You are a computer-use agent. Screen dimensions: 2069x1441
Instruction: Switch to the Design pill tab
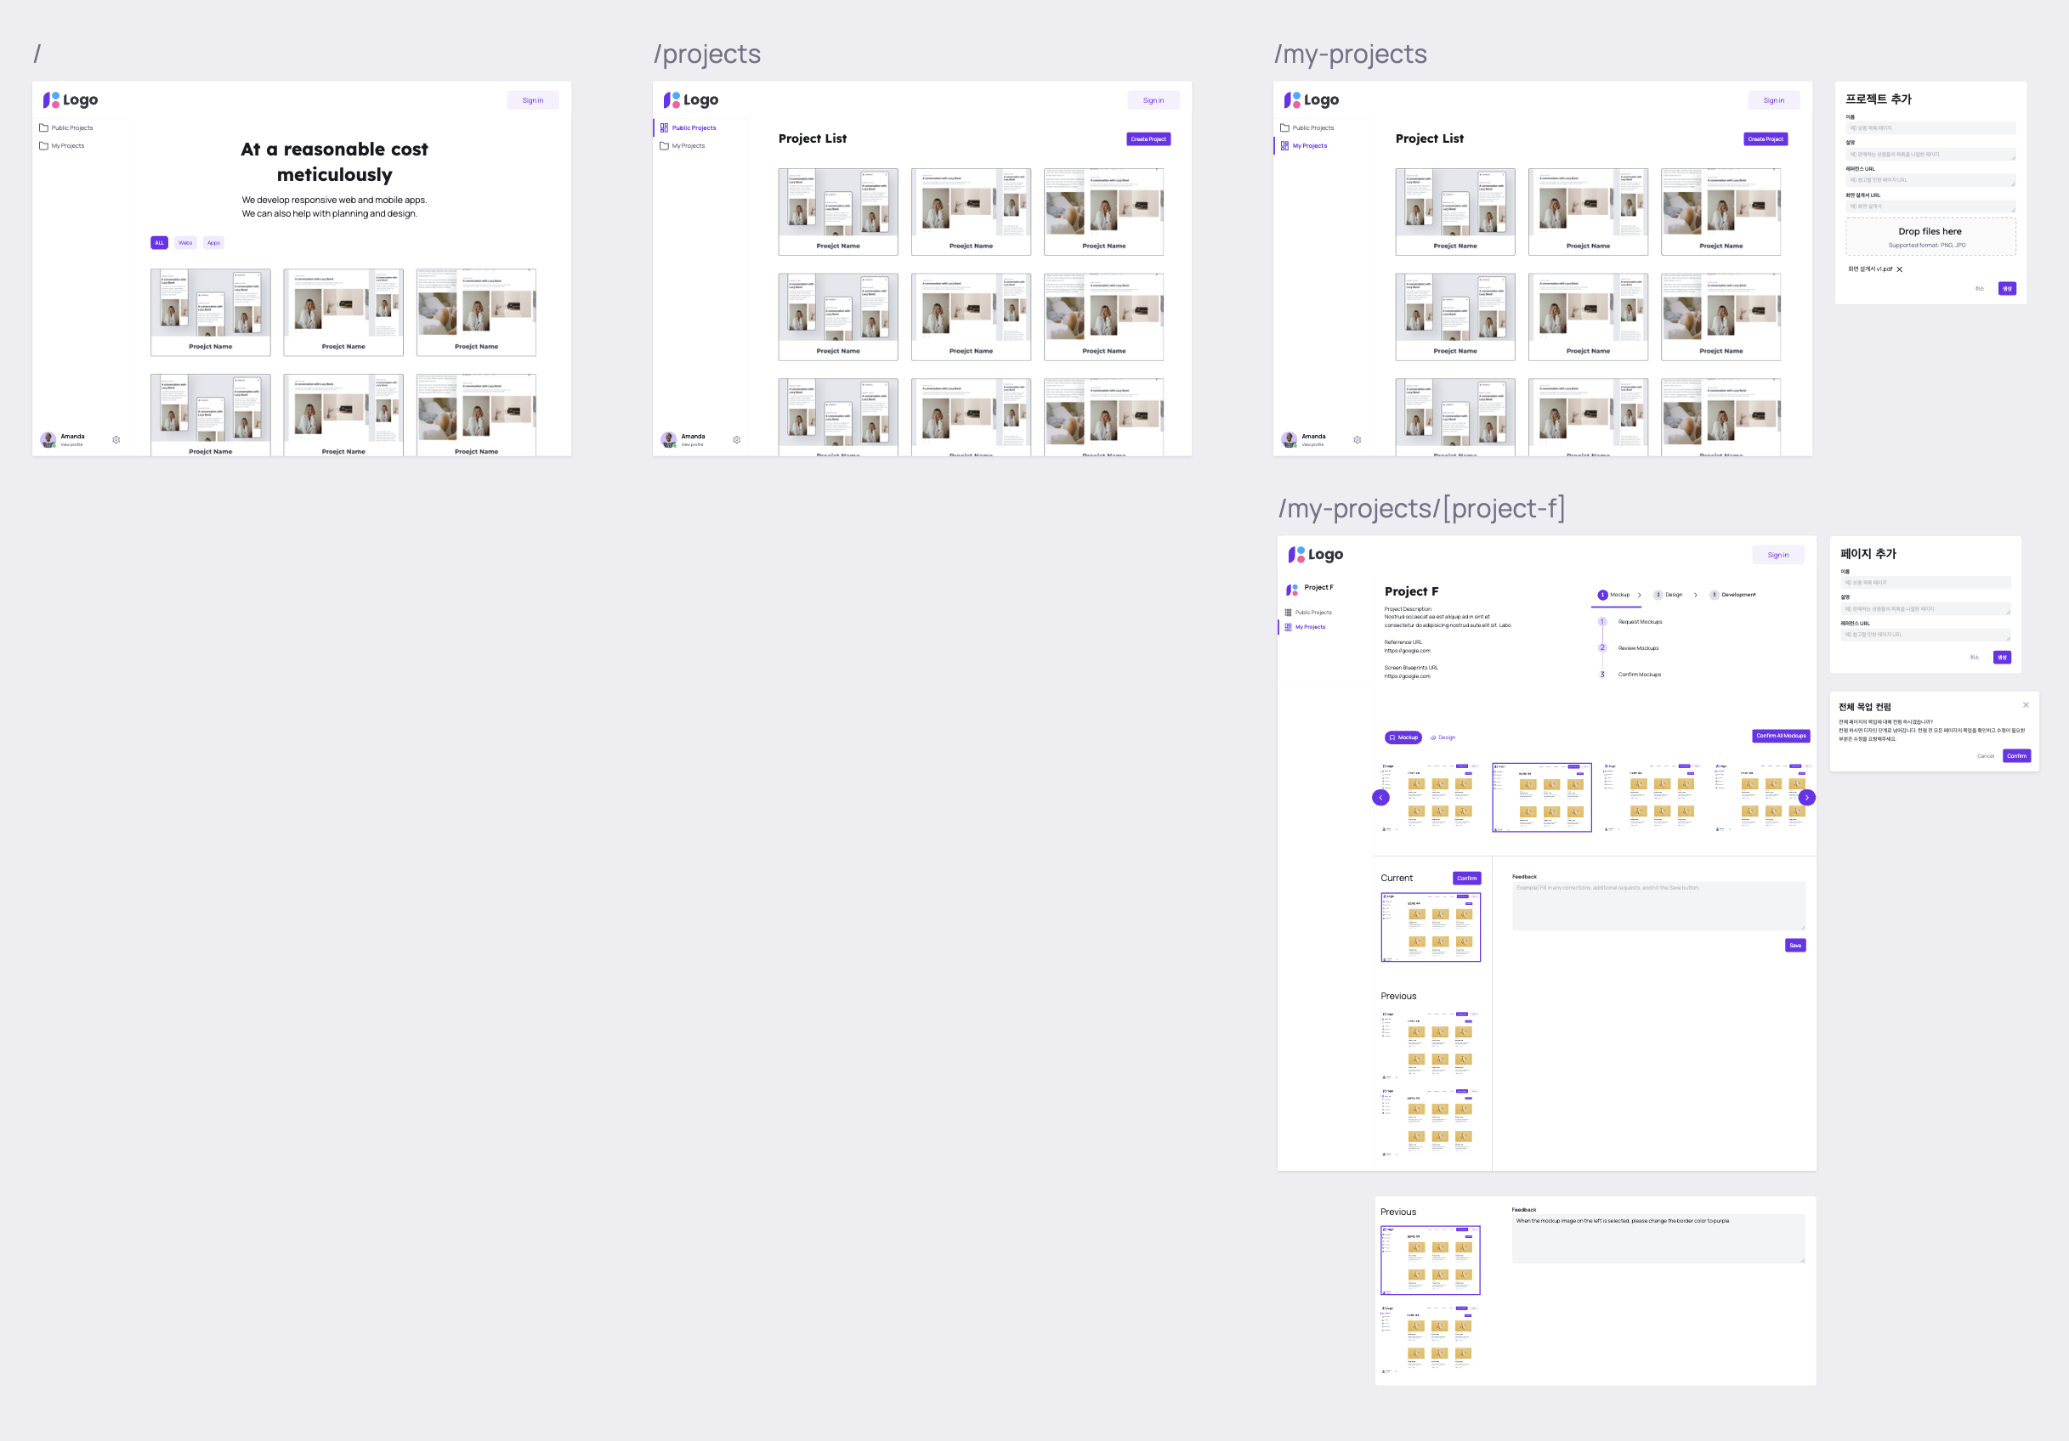[x=1443, y=737]
